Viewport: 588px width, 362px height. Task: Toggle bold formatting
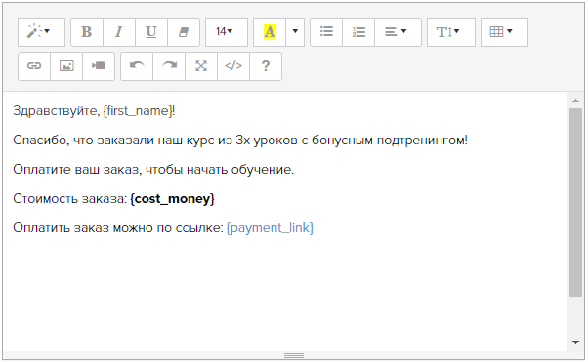[x=87, y=32]
